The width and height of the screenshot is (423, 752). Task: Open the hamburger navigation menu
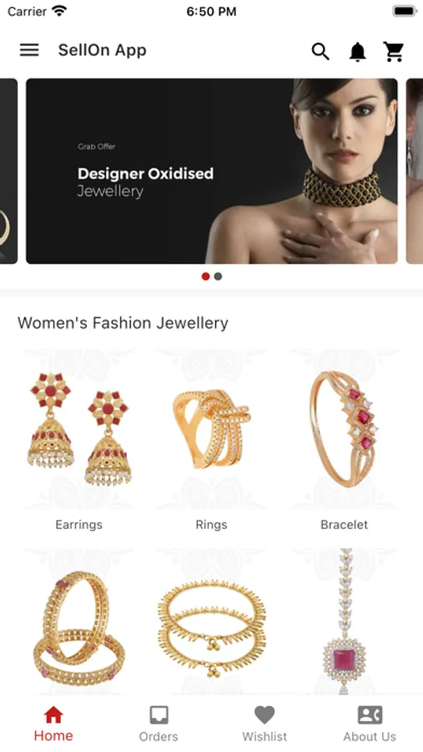[x=29, y=50]
